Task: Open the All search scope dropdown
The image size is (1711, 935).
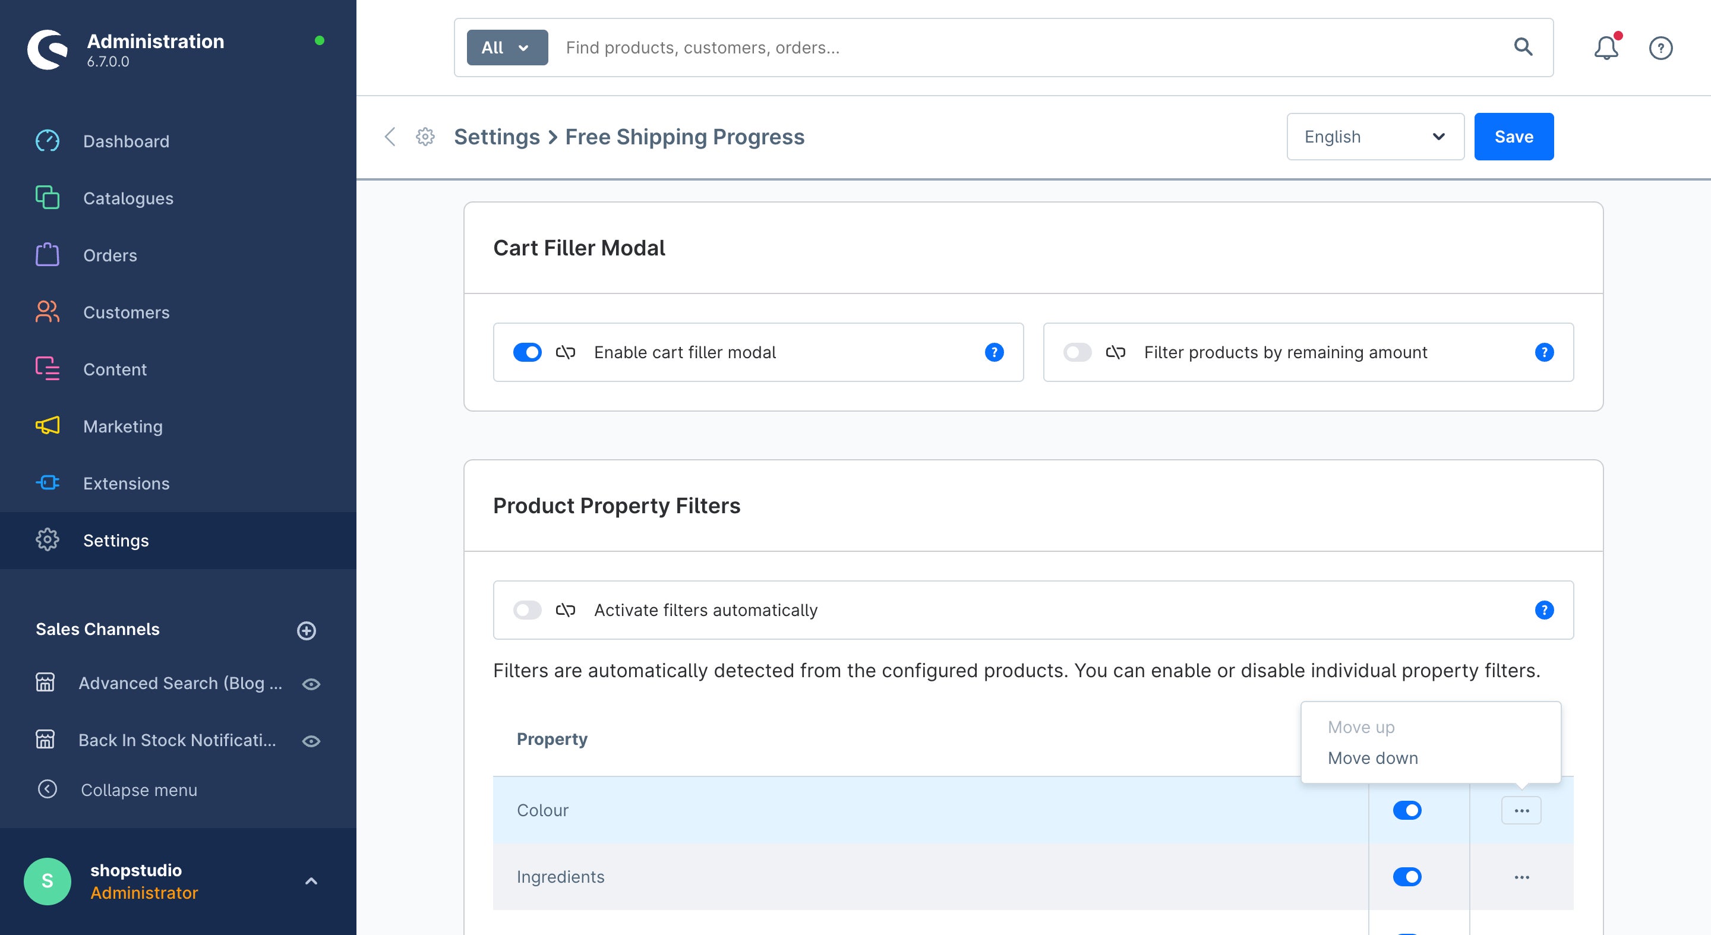Action: [507, 48]
